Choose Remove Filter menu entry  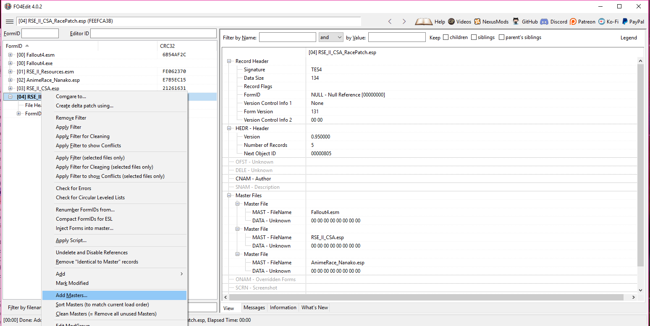(114, 118)
